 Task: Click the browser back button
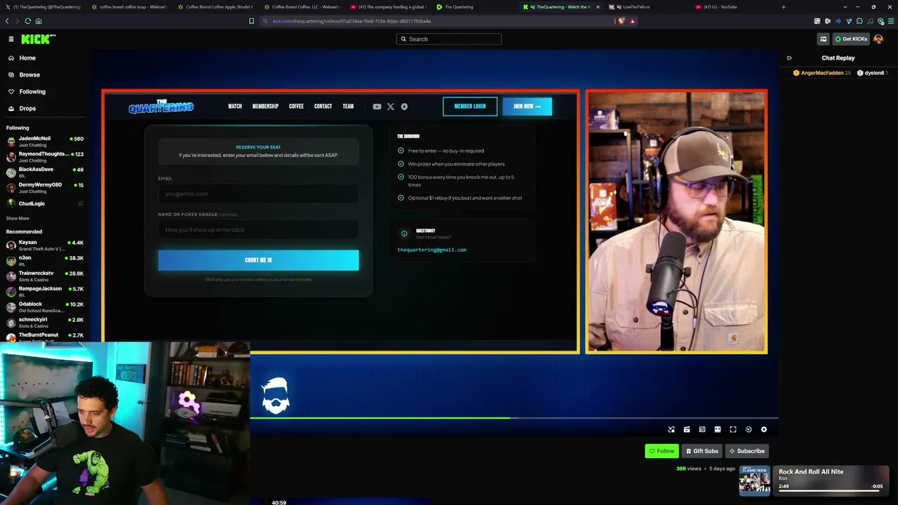point(8,21)
